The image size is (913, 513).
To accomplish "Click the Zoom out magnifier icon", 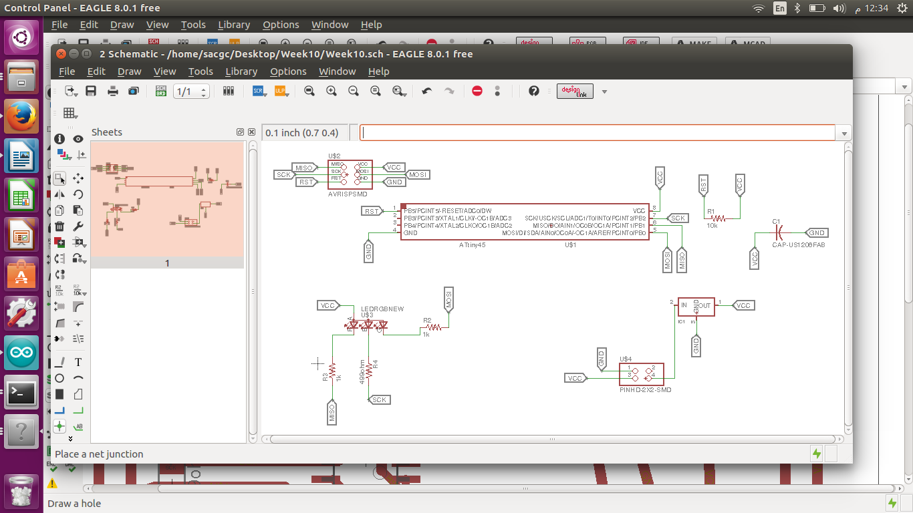I will [354, 91].
